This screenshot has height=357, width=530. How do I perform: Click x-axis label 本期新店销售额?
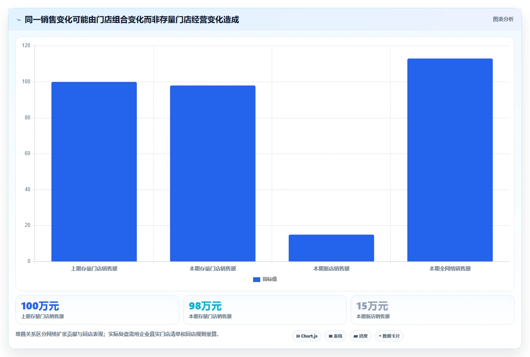331,269
